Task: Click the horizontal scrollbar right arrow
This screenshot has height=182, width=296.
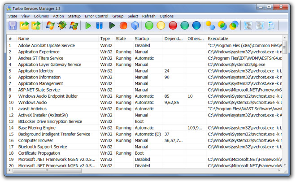Action: [279, 170]
